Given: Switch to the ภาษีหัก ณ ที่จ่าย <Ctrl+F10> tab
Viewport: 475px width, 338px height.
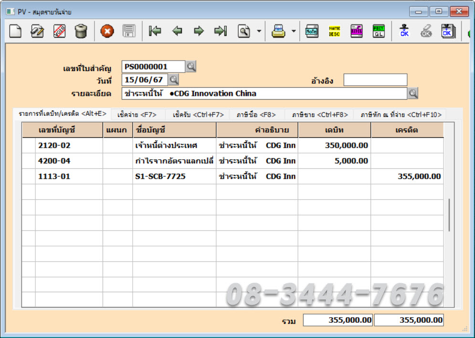Looking at the screenshot, I should click(x=401, y=115).
